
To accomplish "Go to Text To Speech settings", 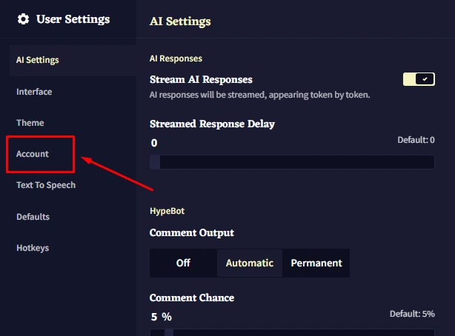I will (46, 185).
